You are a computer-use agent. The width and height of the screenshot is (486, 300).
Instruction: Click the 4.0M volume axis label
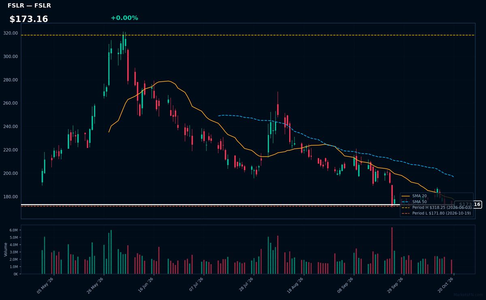[x=13, y=245]
